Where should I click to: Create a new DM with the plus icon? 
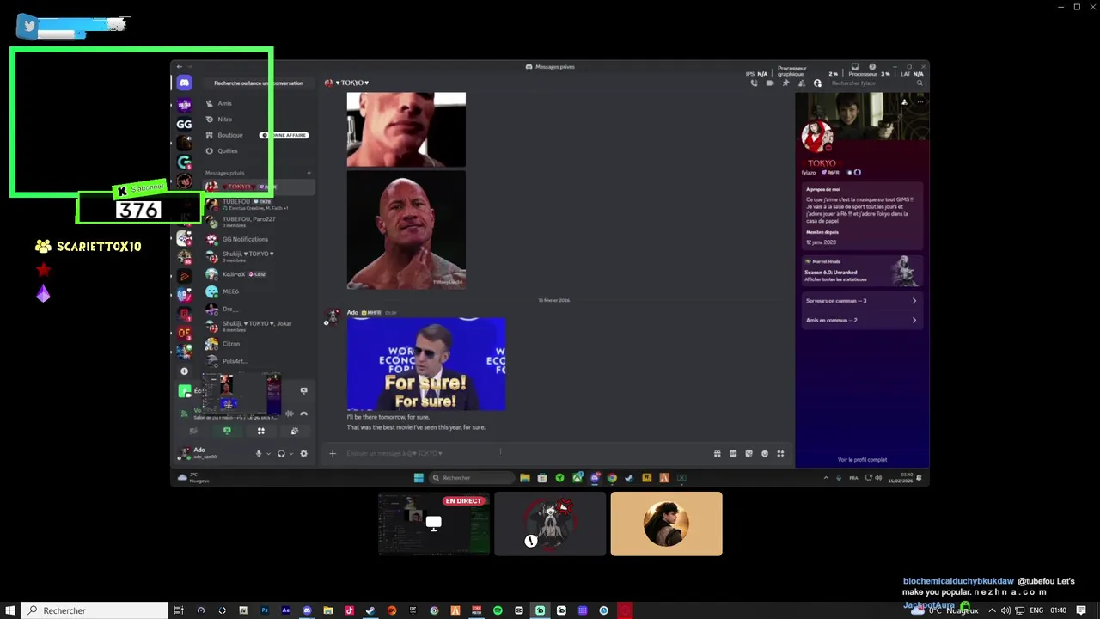309,173
